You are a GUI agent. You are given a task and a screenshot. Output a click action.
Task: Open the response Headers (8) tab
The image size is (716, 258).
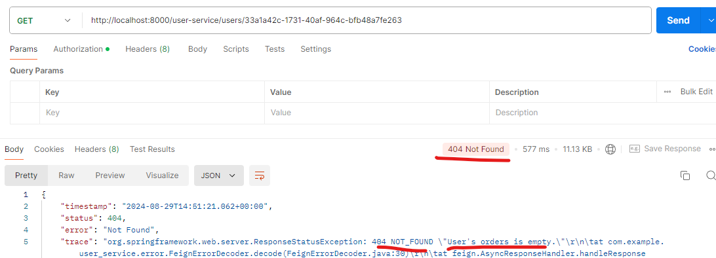click(97, 149)
